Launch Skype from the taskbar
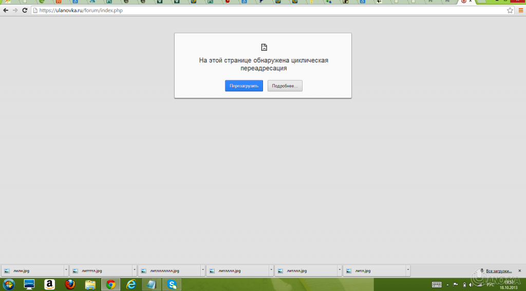This screenshot has width=526, height=291. point(172,284)
